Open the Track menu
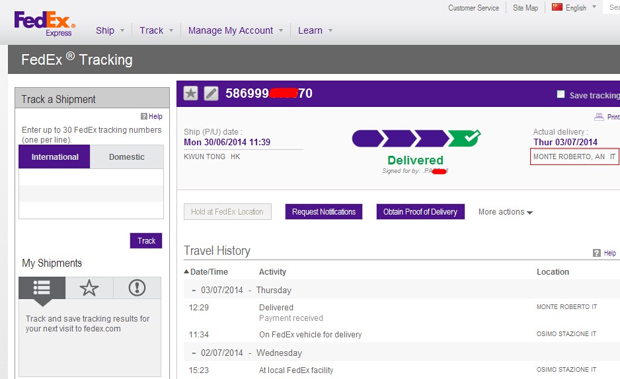 151,30
